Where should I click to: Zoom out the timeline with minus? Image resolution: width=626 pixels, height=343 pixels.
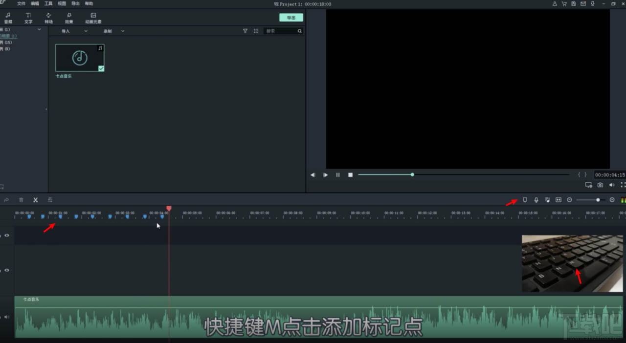[x=569, y=200]
